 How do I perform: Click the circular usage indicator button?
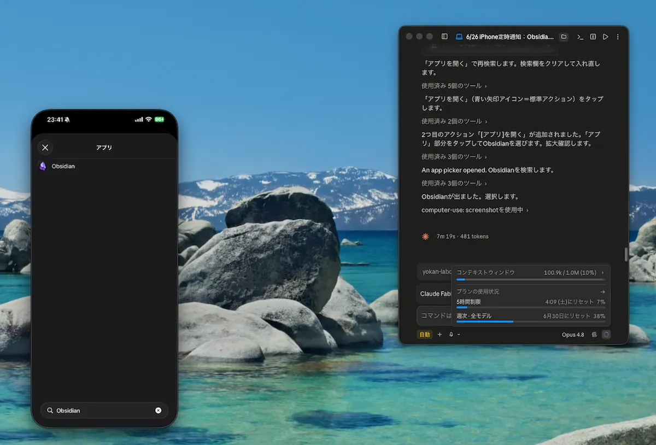click(x=606, y=335)
